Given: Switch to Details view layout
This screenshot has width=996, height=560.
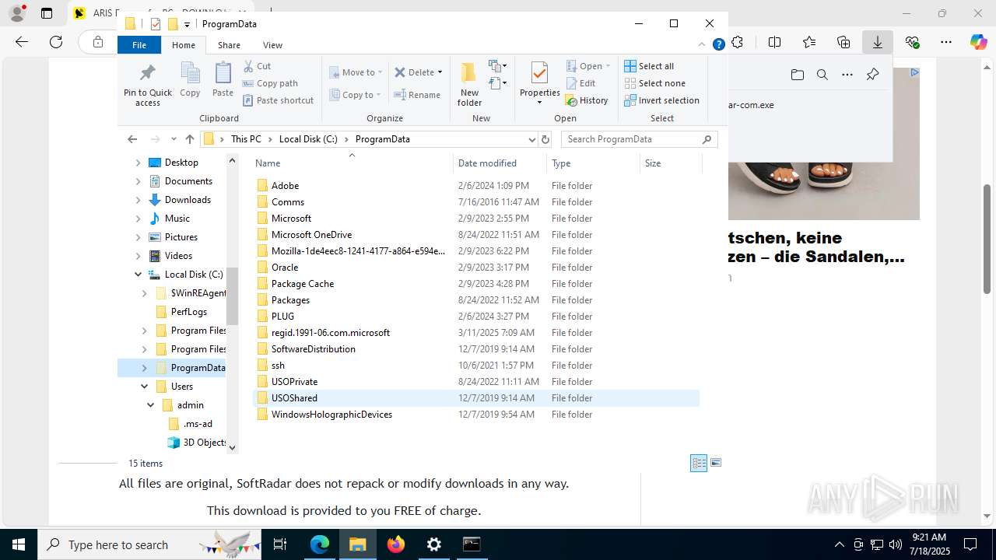Looking at the screenshot, I should point(699,464).
